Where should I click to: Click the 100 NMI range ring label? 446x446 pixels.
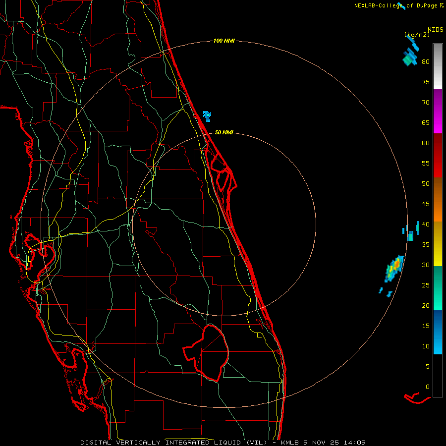224,41
